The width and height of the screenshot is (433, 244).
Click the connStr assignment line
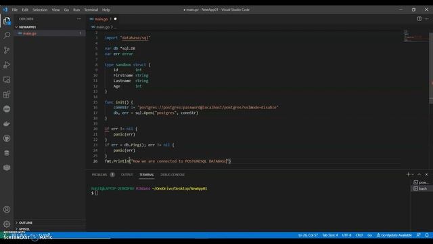pos(196,107)
